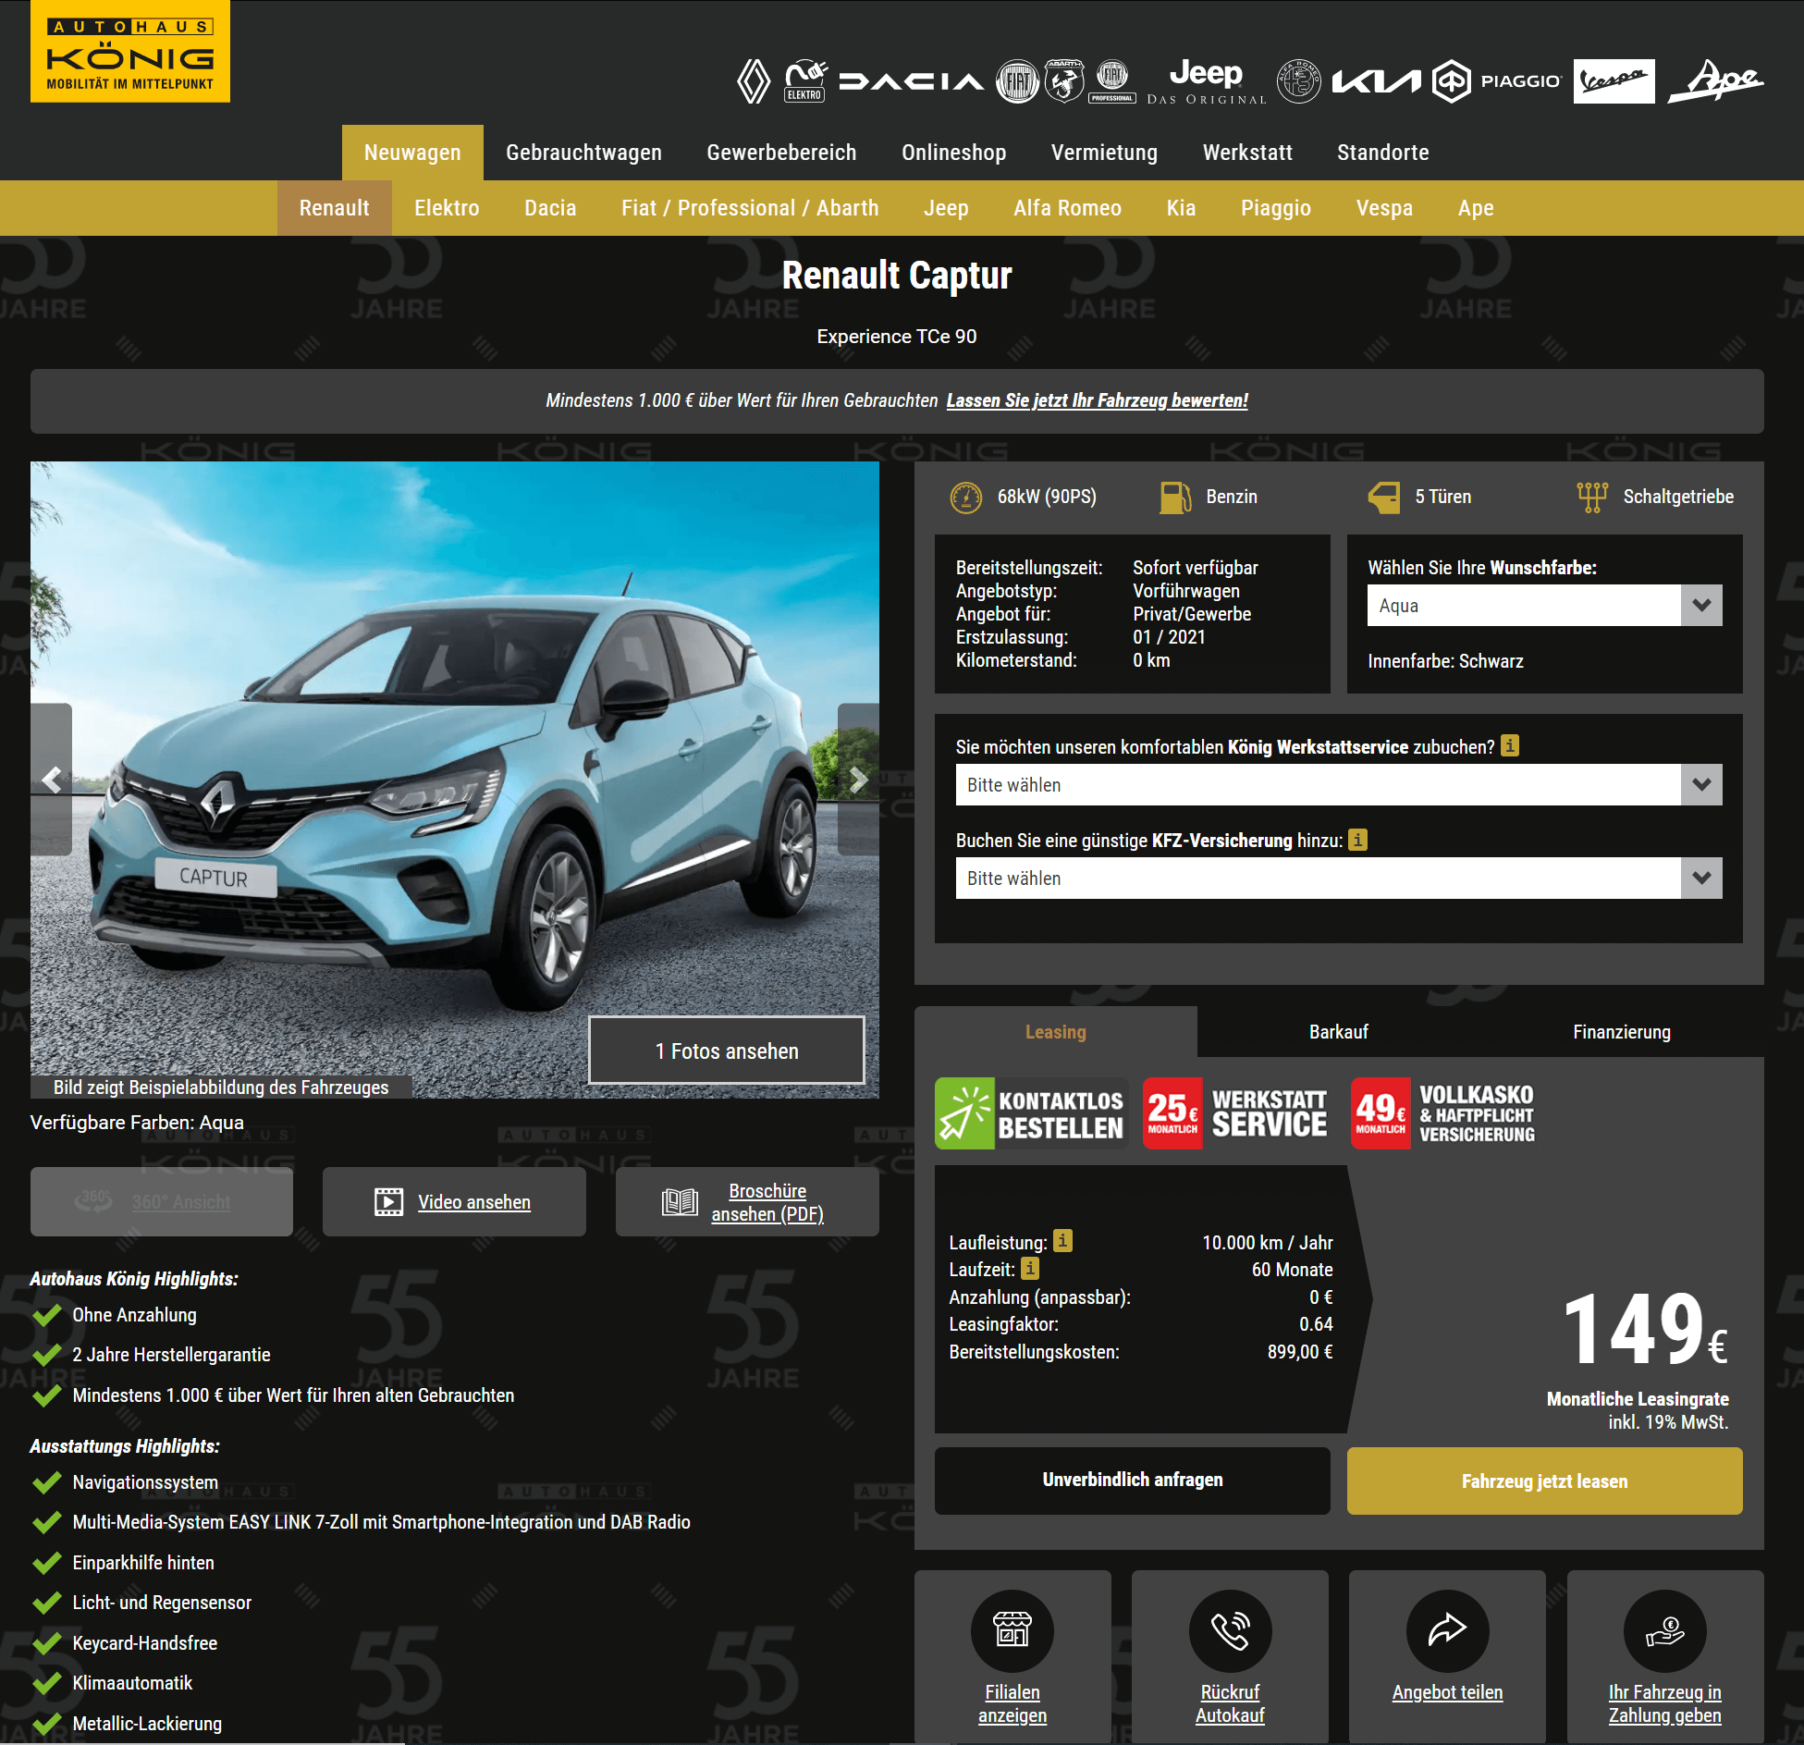Click the Rückruf phone icon
1804x1745 pixels.
[1230, 1630]
